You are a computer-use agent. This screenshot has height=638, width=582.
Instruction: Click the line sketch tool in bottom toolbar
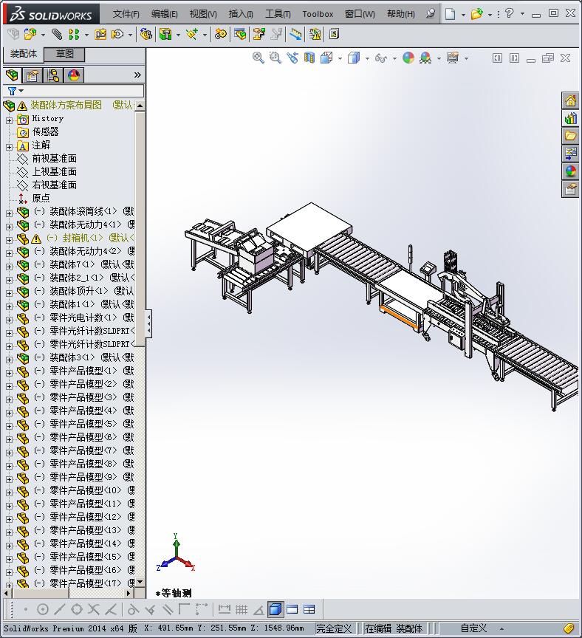coord(60,609)
